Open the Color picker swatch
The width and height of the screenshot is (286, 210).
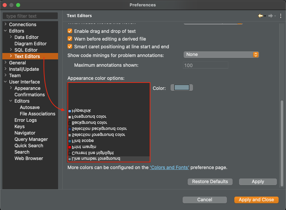181,87
